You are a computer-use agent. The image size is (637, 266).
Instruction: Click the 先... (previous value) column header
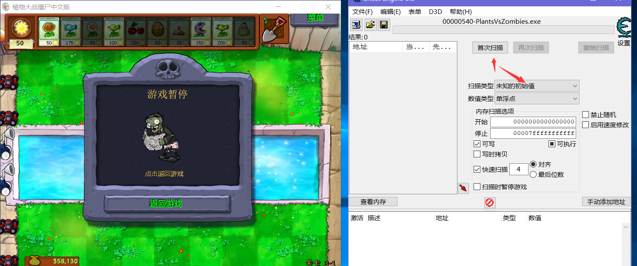[443, 47]
